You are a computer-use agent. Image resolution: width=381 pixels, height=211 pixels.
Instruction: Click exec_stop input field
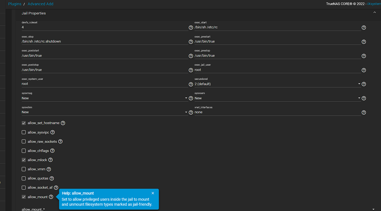[x=105, y=41]
